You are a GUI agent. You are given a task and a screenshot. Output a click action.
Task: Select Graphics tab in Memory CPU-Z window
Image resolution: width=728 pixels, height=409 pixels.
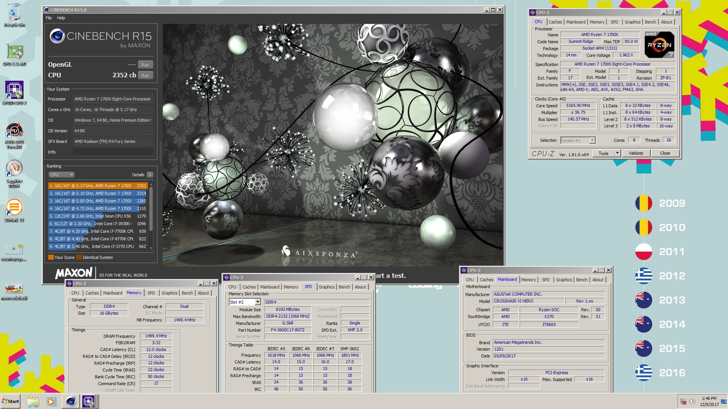pos(169,293)
